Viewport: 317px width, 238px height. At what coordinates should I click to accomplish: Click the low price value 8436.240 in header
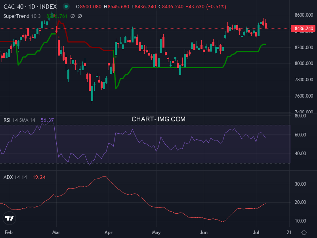click(145, 7)
